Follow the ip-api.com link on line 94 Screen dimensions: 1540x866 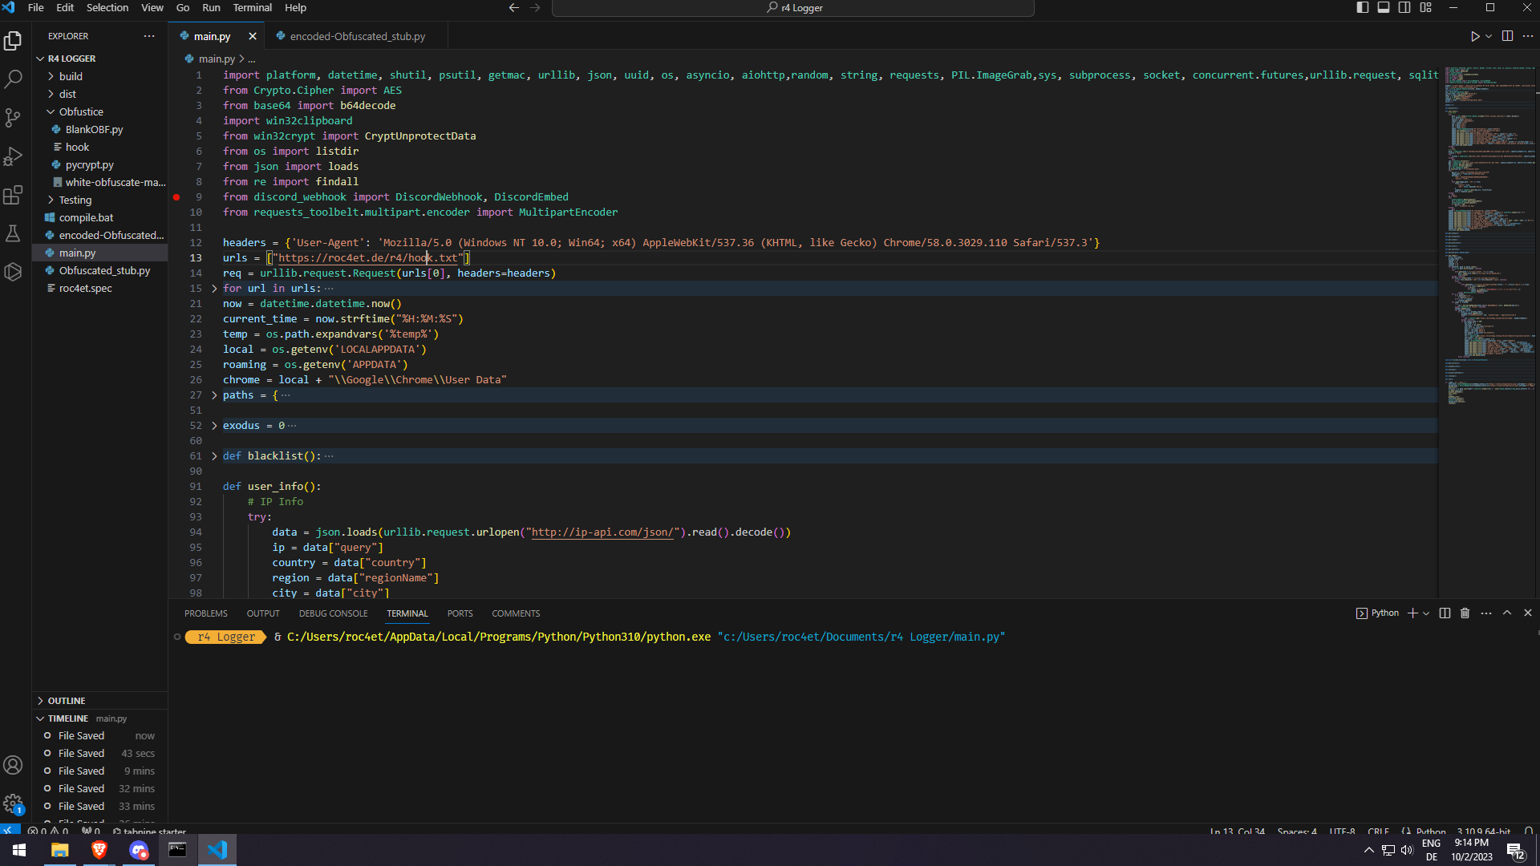(602, 532)
